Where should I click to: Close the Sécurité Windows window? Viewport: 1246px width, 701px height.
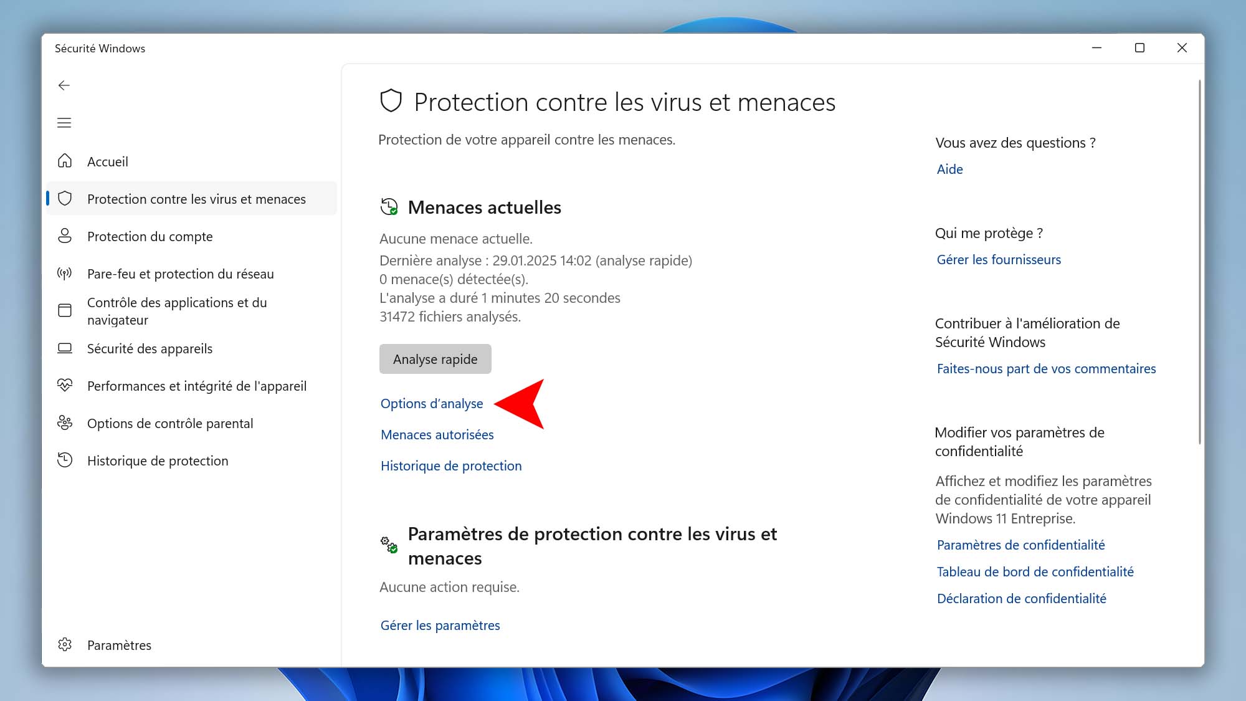pos(1182,48)
